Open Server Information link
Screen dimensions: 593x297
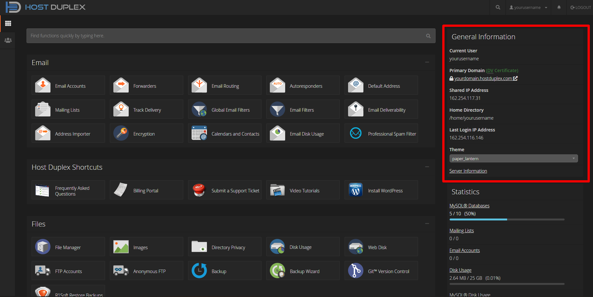[468, 171]
